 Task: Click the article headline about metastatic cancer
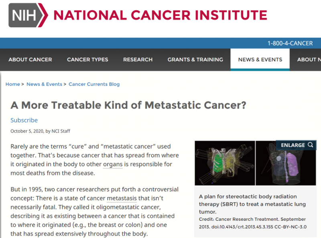tap(128, 105)
